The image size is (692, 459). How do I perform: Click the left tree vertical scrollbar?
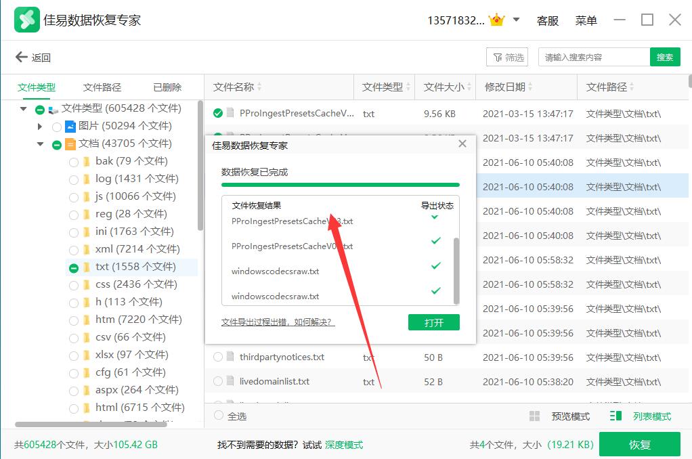pyautogui.click(x=200, y=165)
